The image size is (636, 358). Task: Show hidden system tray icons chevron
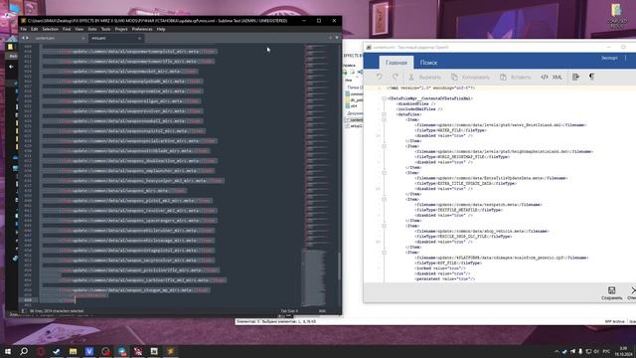556,351
